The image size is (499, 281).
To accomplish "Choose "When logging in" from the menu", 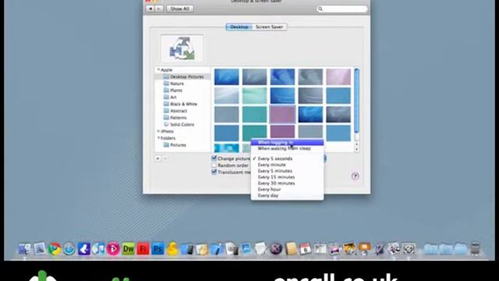I will (x=288, y=142).
